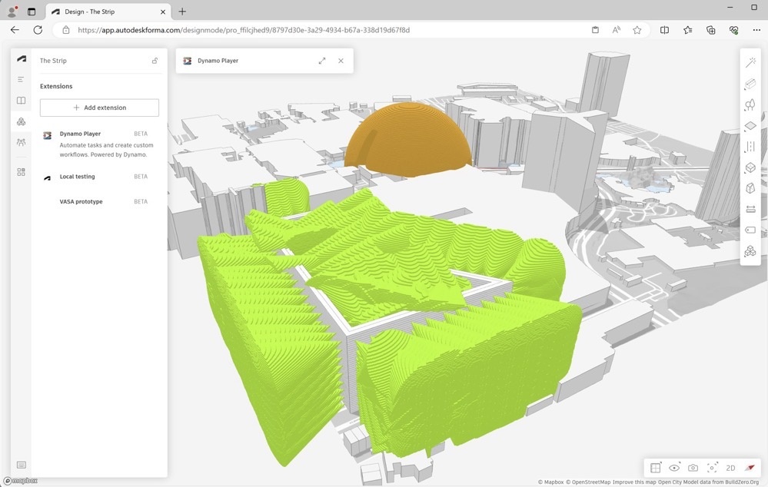
Task: Select the 3D box building tool
Action: click(x=750, y=167)
